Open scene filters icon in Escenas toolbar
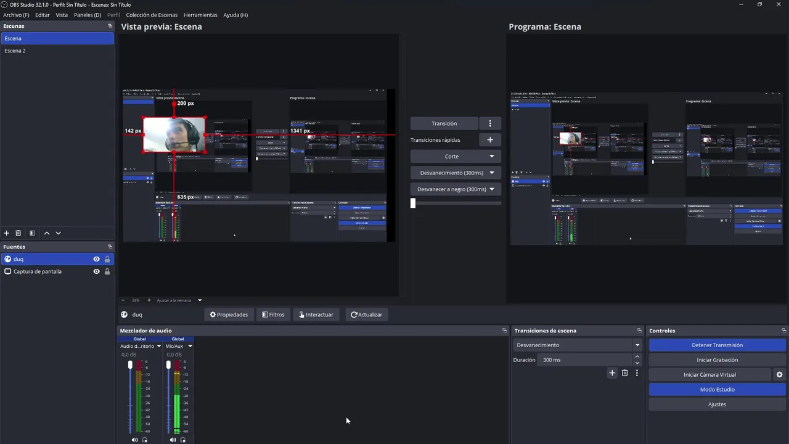789x444 pixels. coord(33,233)
